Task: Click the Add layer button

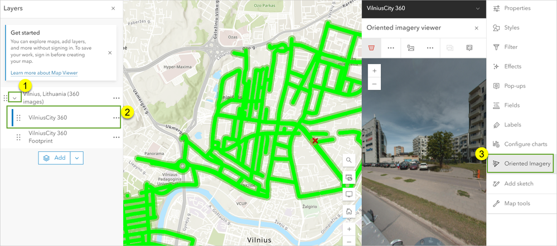Action: (54, 158)
